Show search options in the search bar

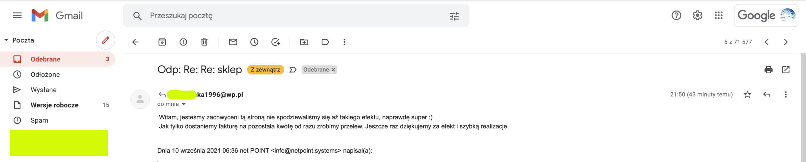coord(454,16)
